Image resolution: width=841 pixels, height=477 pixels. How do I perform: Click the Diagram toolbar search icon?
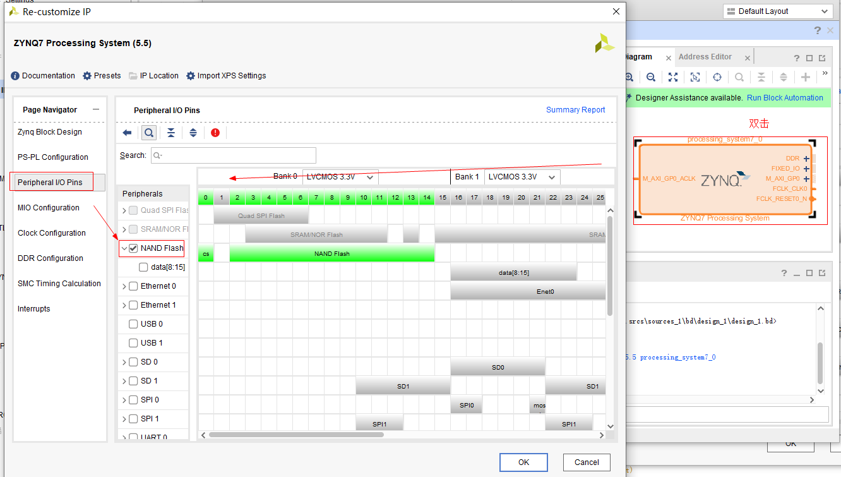point(739,77)
